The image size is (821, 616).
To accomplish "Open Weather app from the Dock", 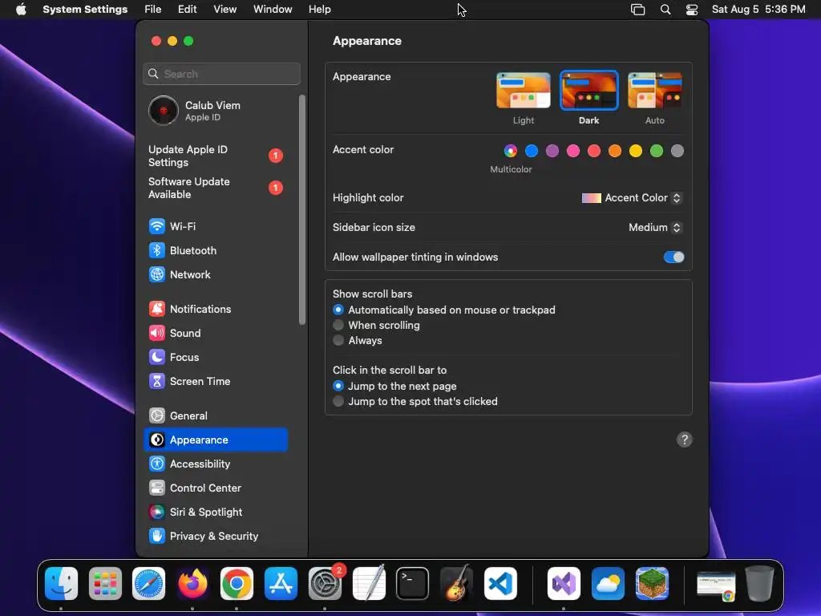I will (608, 584).
